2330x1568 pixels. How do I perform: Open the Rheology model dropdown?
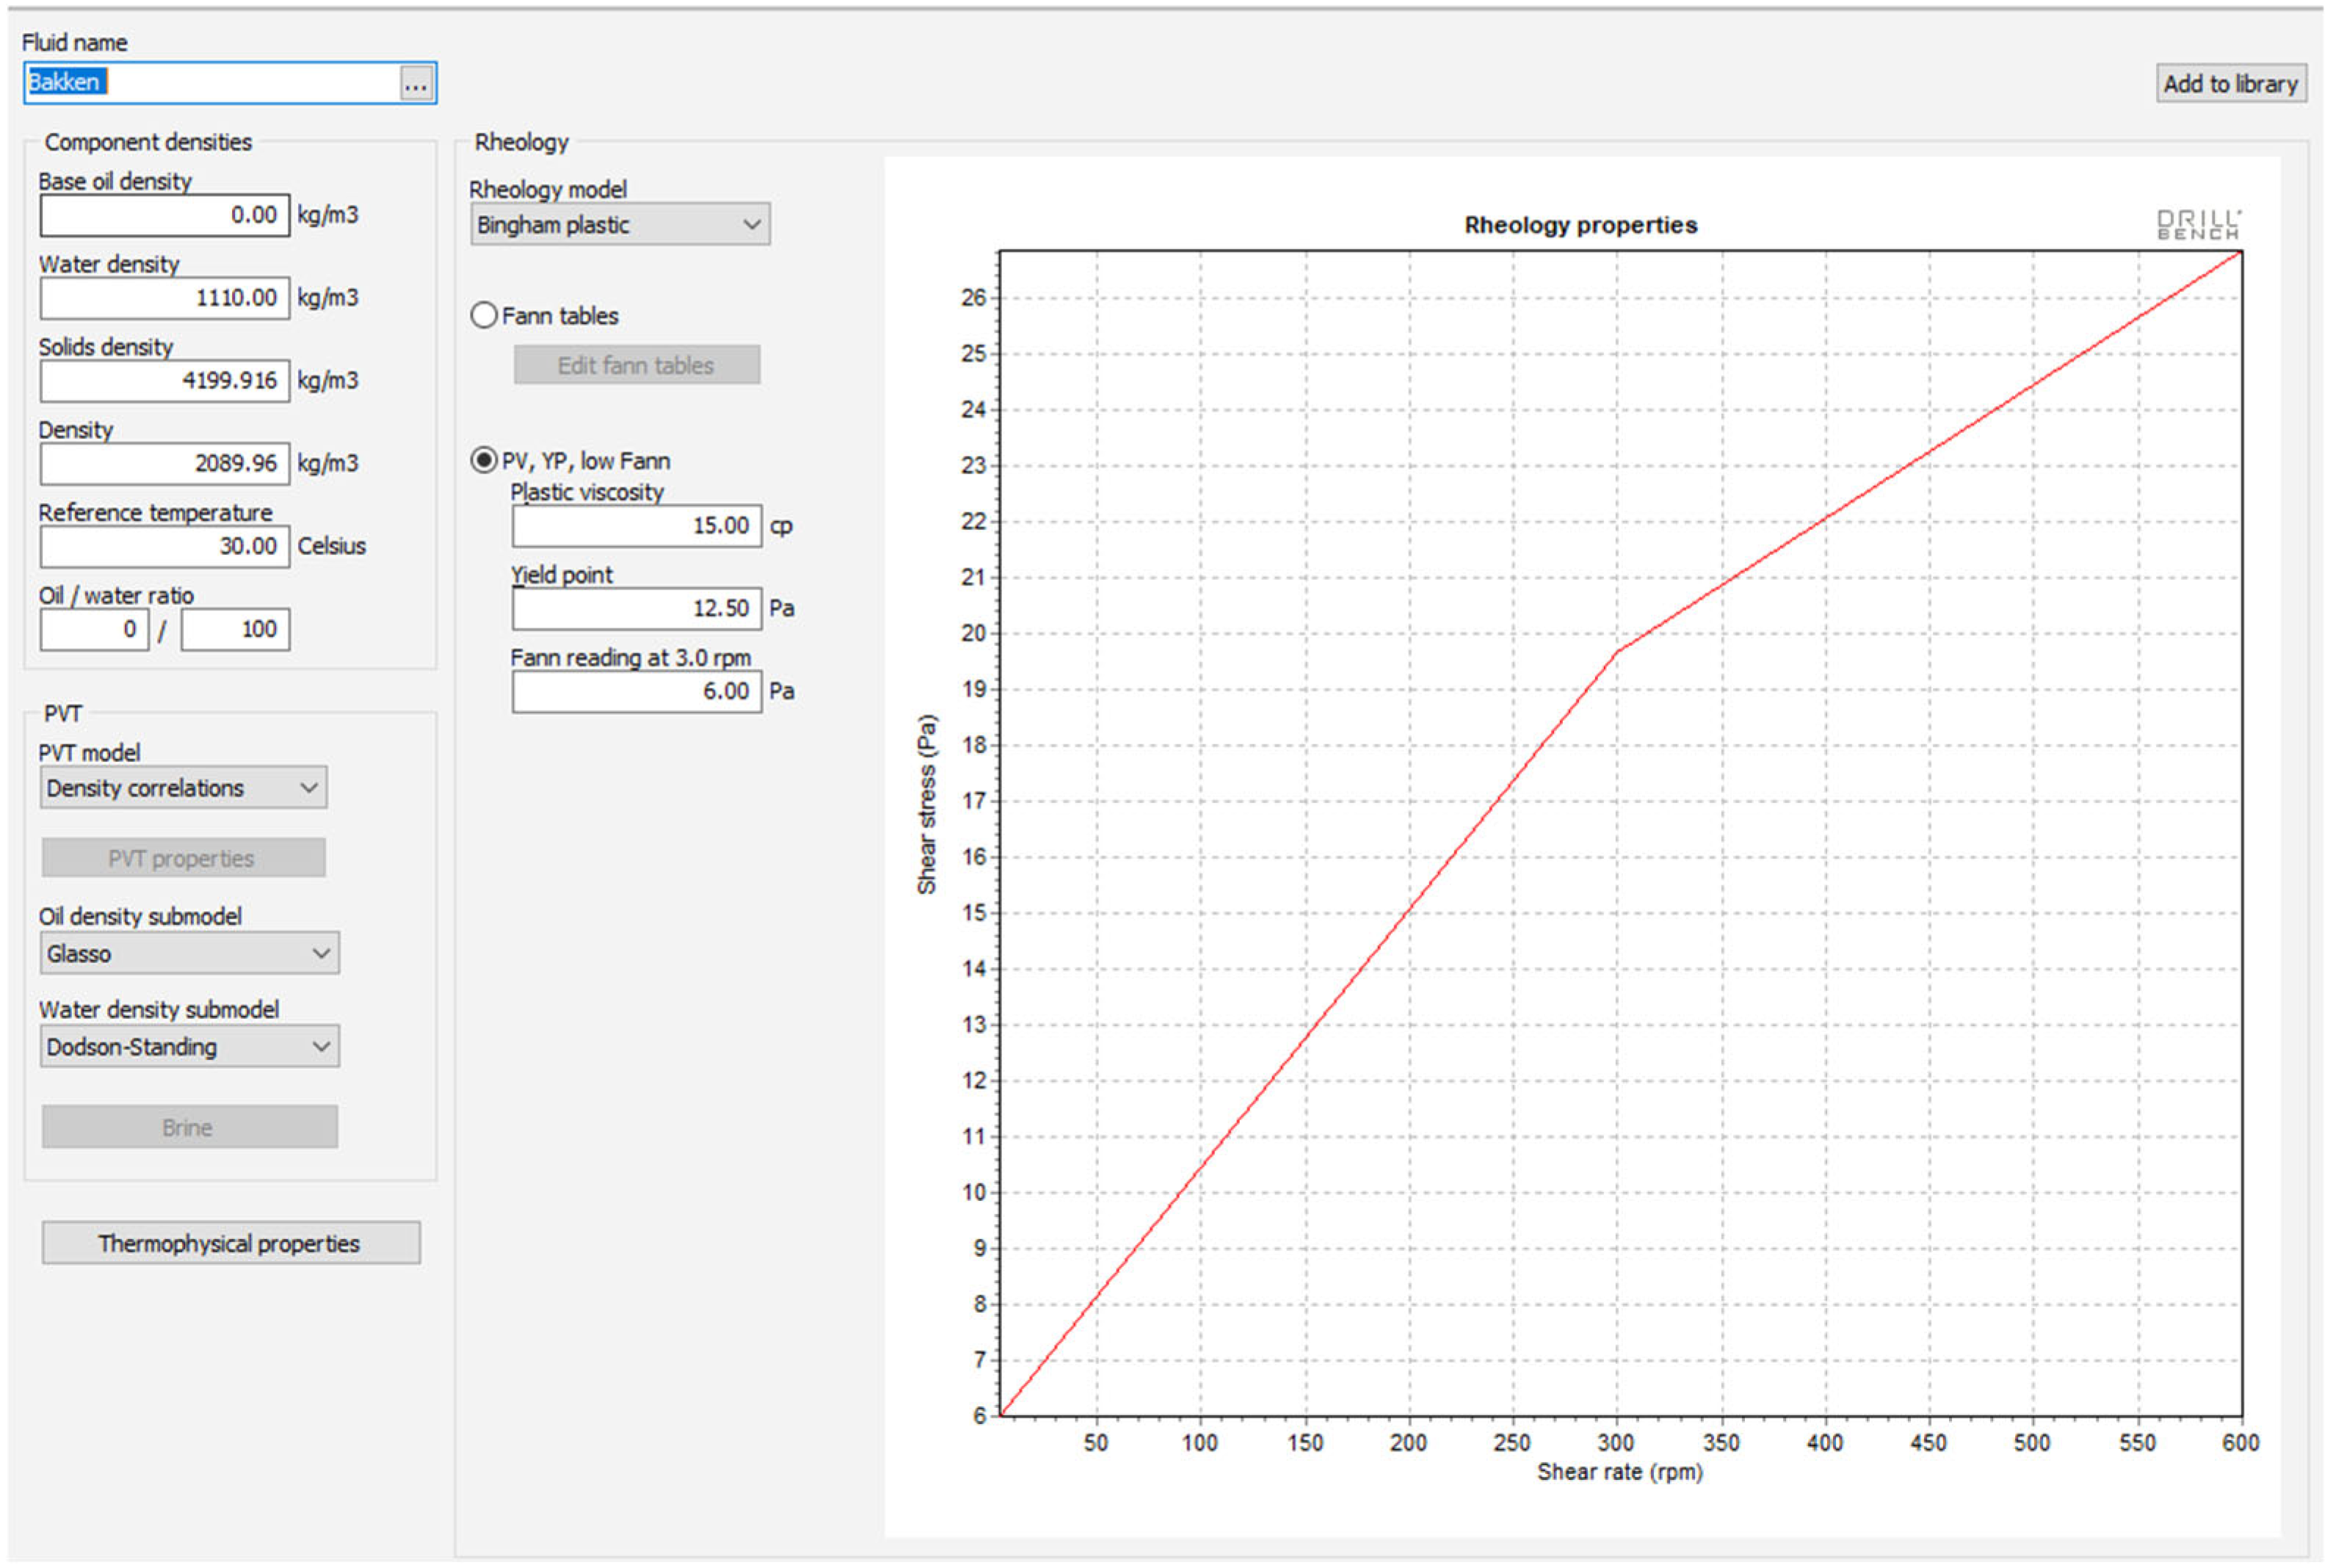tap(619, 225)
